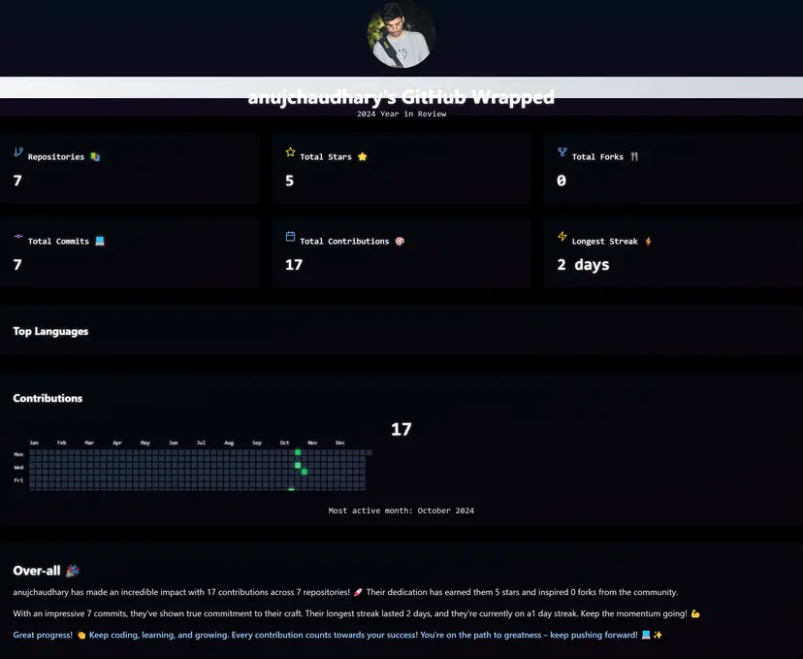Click the yellow star emoji after Total Stars
This screenshot has height=659, width=803.
click(x=363, y=157)
